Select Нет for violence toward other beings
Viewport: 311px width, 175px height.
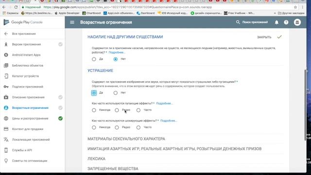tap(116, 59)
